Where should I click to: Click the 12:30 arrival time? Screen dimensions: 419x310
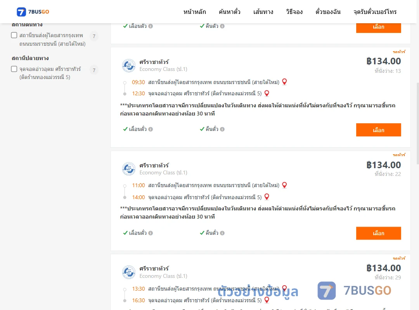point(139,93)
